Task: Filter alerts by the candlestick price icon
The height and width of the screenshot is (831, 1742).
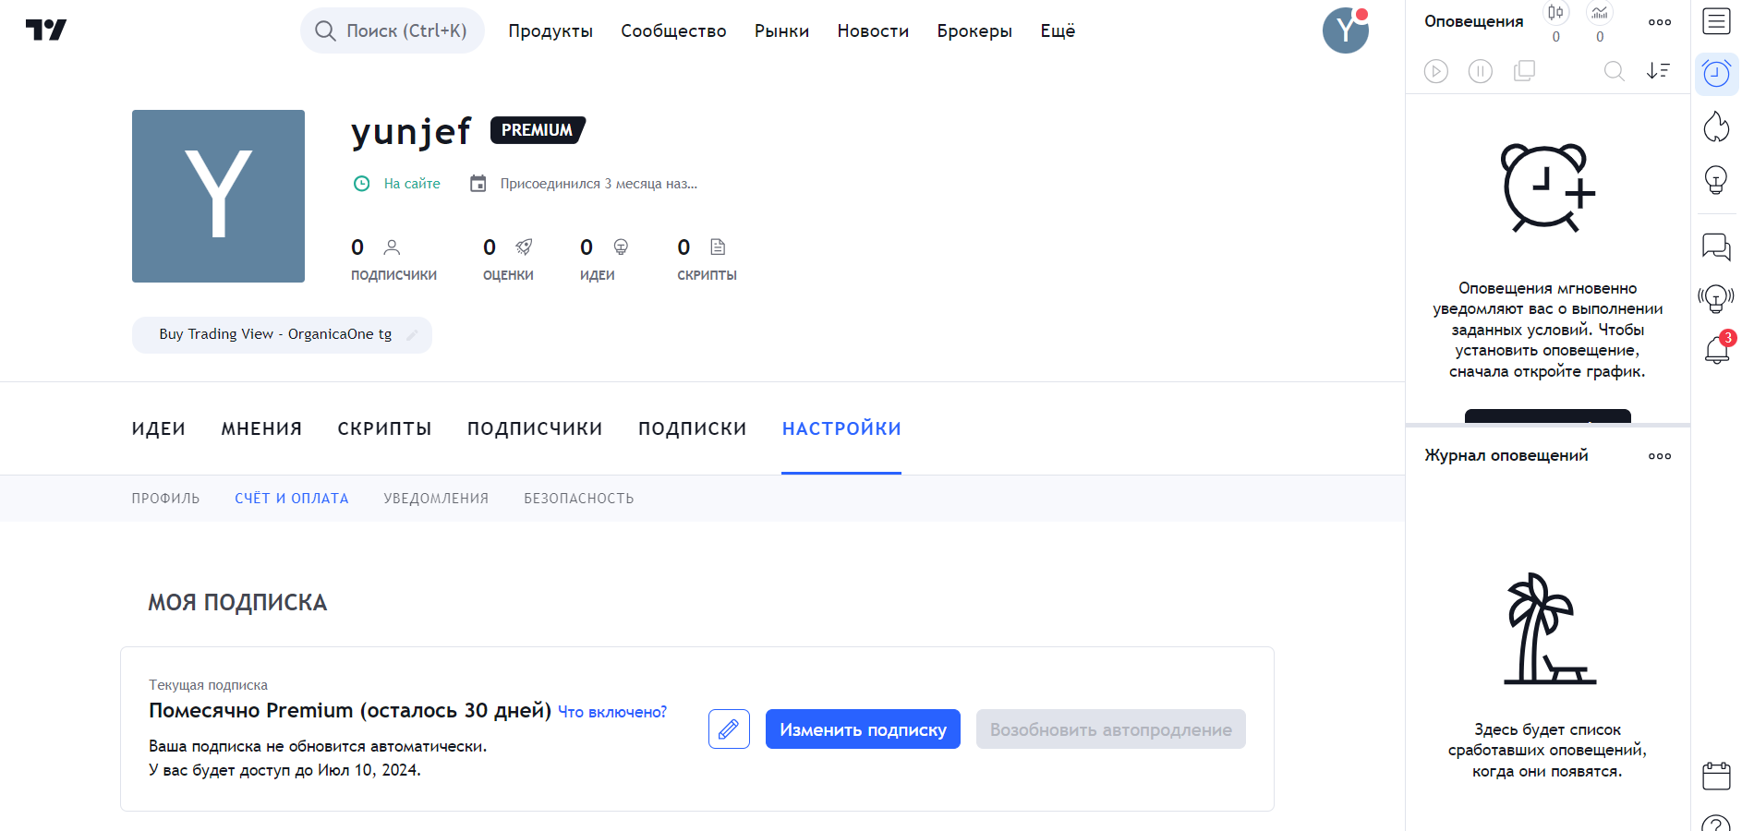Action: click(1555, 13)
